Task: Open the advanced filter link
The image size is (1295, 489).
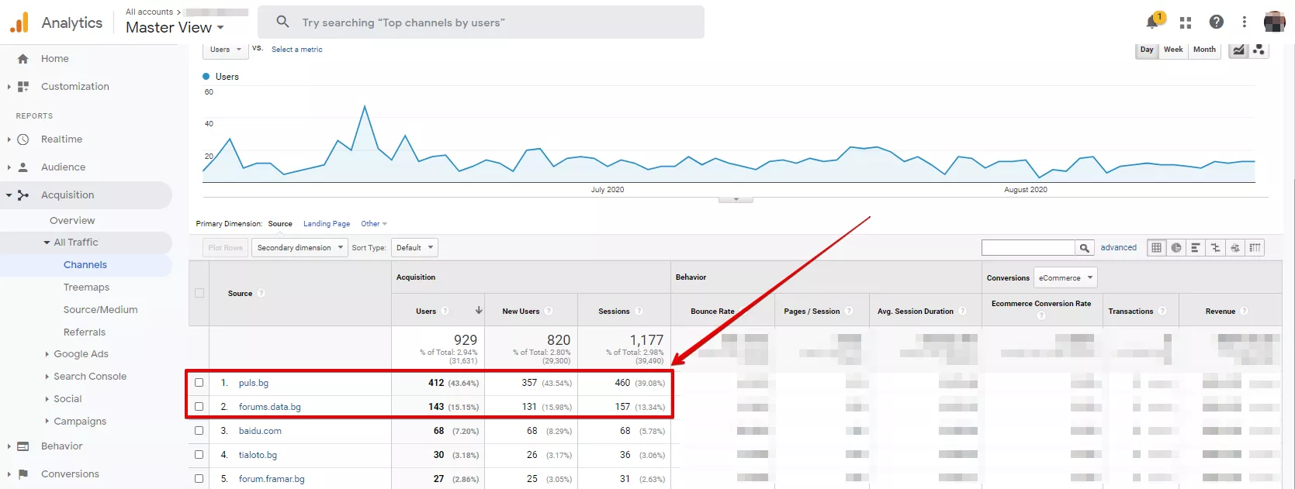Action: tap(1118, 247)
